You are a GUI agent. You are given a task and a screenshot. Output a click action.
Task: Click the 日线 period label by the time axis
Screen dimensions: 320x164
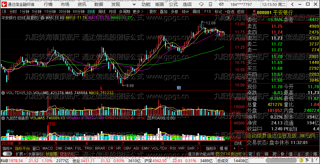[x=238, y=143]
